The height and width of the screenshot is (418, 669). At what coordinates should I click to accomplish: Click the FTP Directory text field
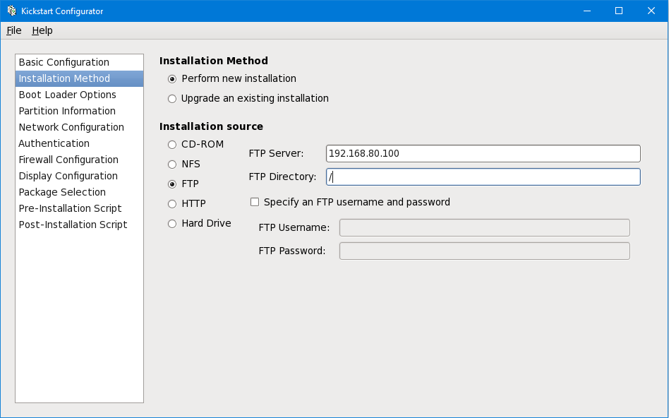point(483,177)
